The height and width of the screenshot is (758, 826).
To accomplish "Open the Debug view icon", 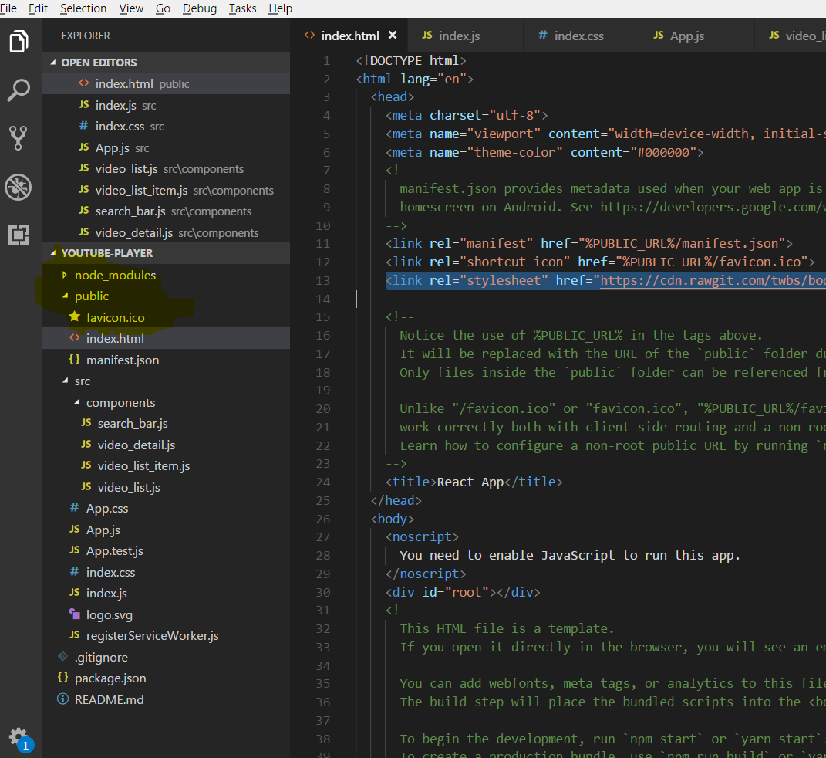I will 19,186.
